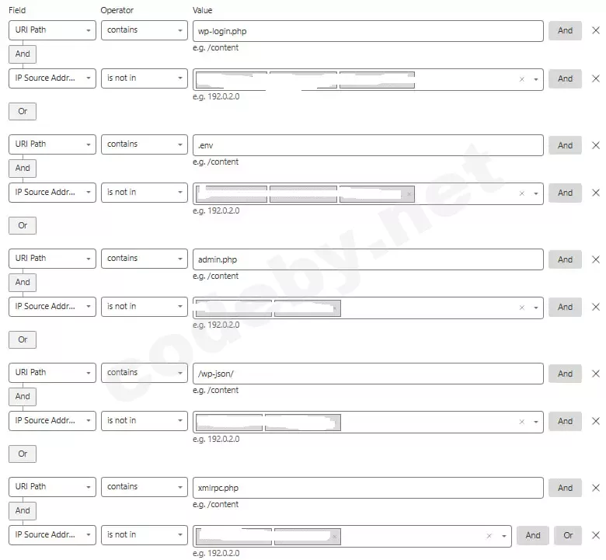
Task: Clear IP list values under wp-login.php rule
Action: tap(522, 79)
